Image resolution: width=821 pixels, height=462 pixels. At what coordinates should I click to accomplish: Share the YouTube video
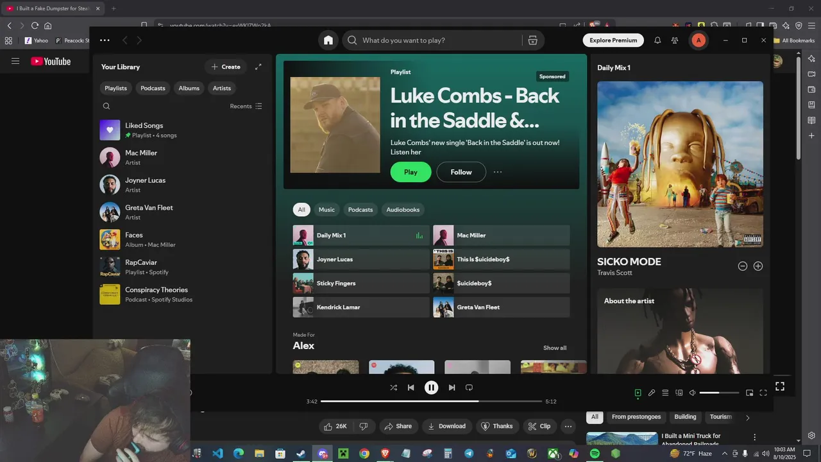[398, 426]
